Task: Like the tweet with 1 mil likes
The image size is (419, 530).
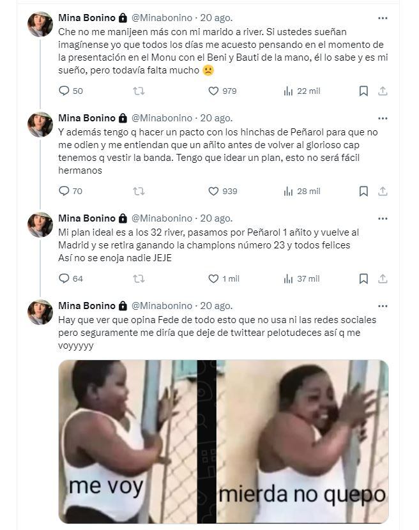Action: (x=215, y=278)
